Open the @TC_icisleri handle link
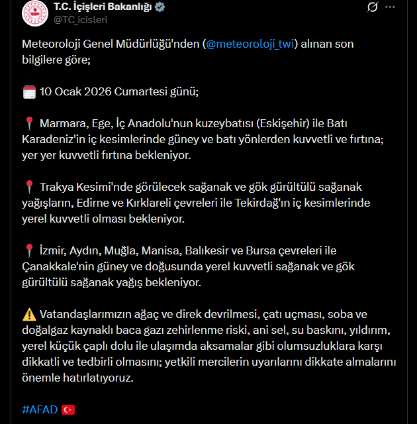 point(81,20)
